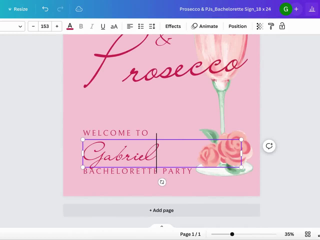Toggle italic formatting
The width and height of the screenshot is (320, 240).
coord(92,26)
